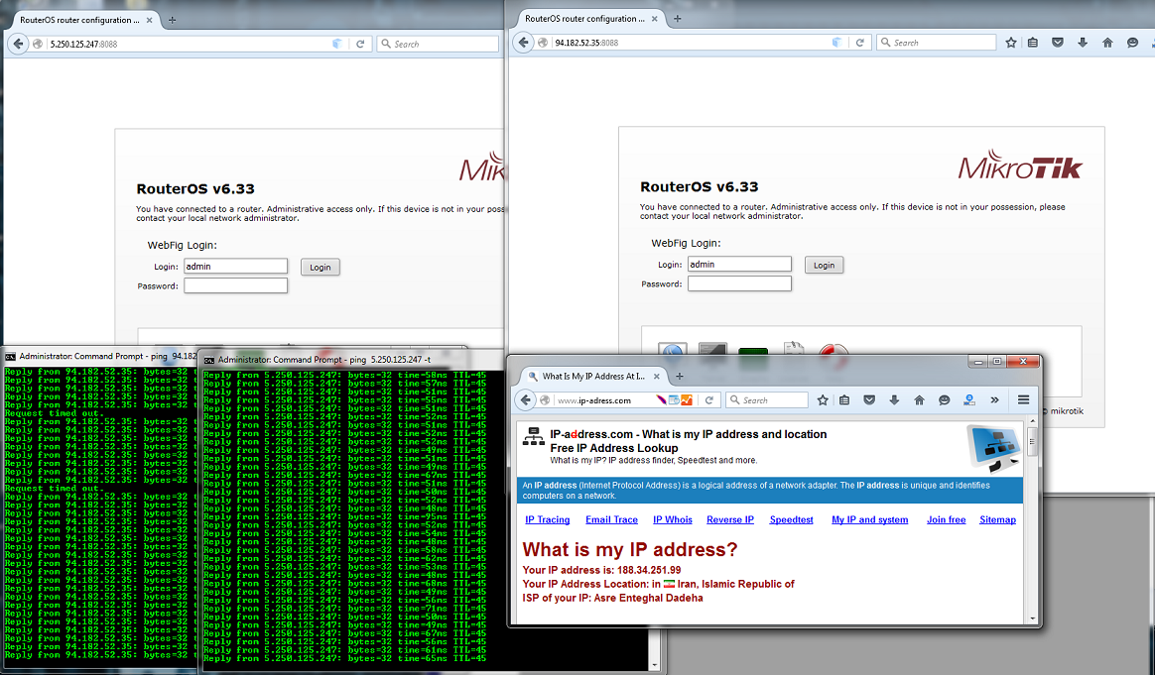Open the IP Tracing link
Viewport: 1155px width, 675px height.
point(548,519)
